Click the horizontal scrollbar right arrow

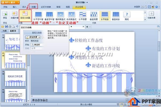(156, 96)
